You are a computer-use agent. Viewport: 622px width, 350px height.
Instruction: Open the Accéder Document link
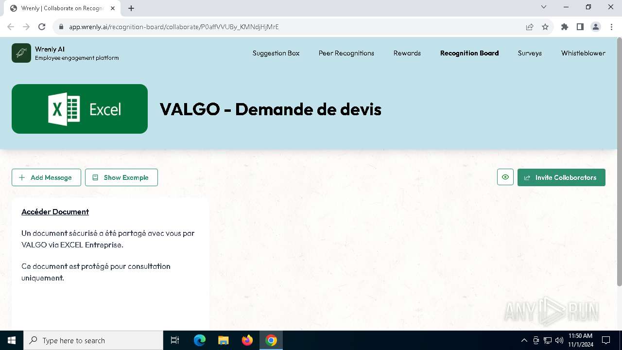pyautogui.click(x=55, y=212)
